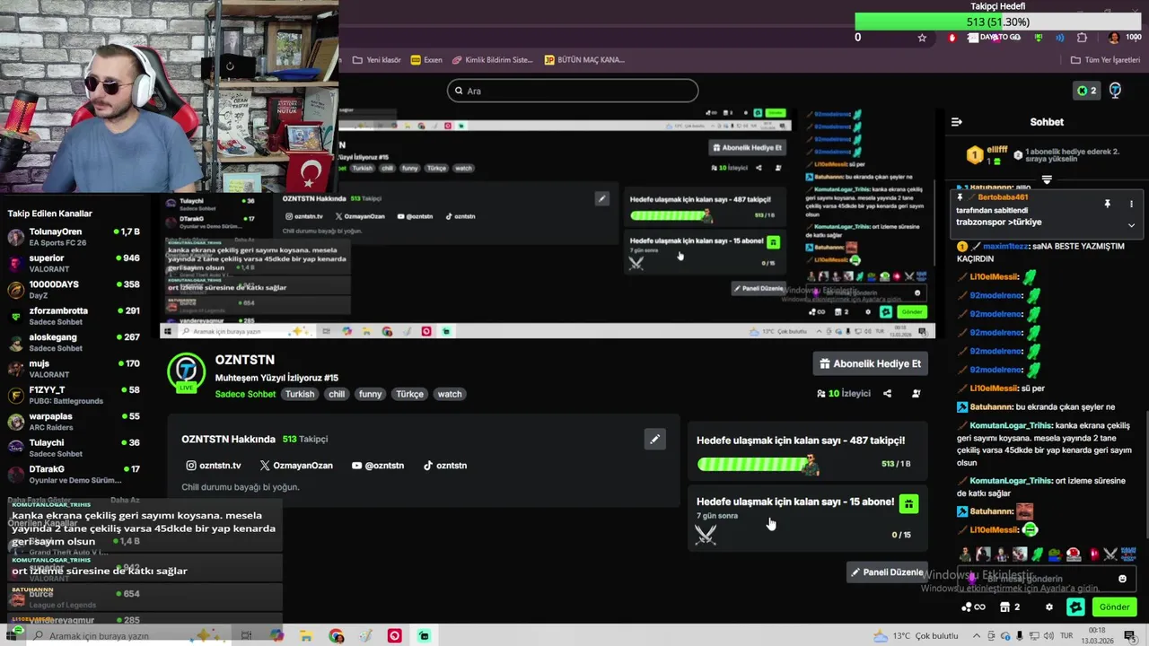Click the maxim1tezz username in chat
Viewport: 1149px width, 646px height.
point(1006,246)
